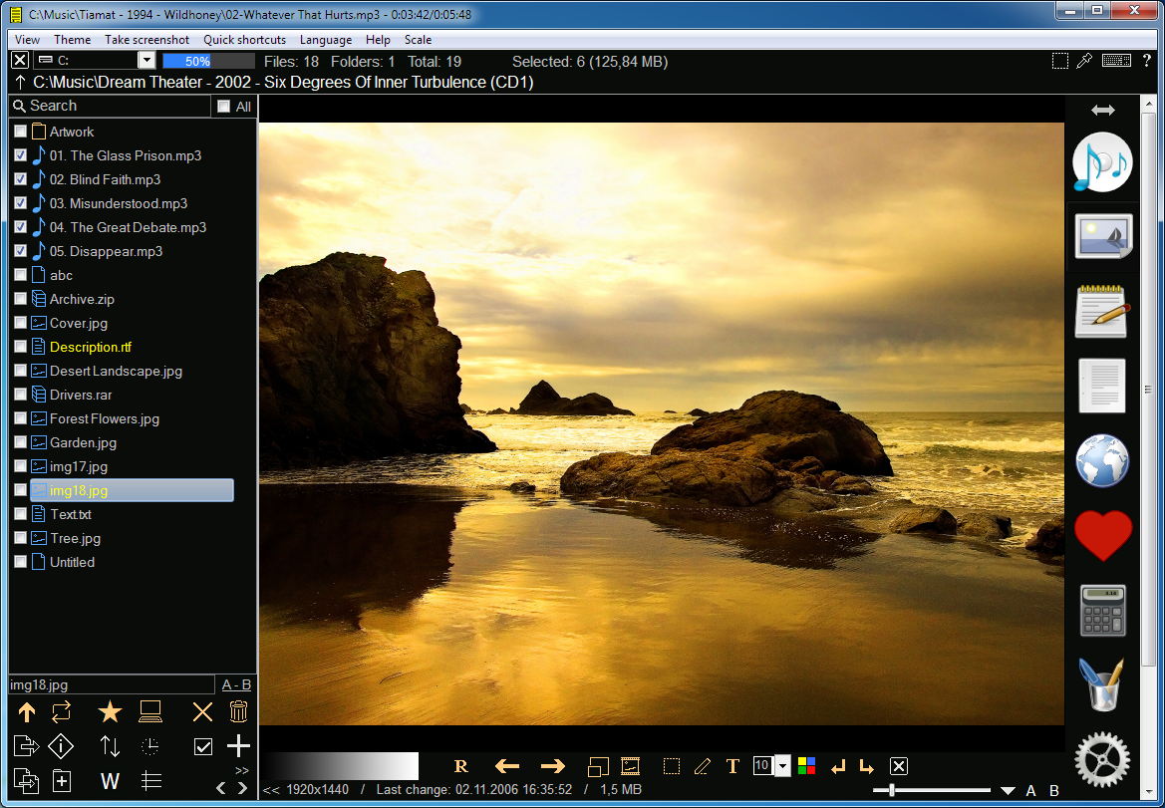1165x808 pixels.
Task: Open settings via the gear icon
Action: tap(1102, 759)
